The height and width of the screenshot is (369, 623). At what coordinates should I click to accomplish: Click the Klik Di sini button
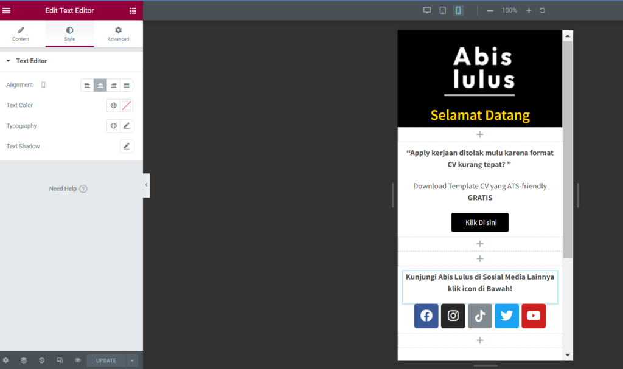(480, 222)
